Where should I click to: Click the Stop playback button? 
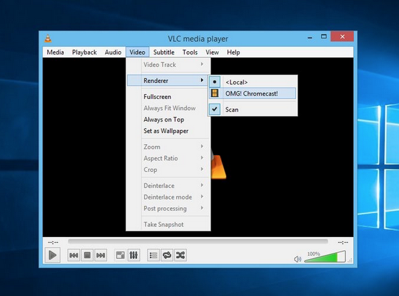pos(87,255)
